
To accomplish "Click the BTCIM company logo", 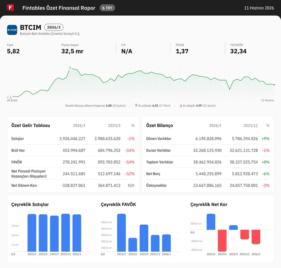I will 12,30.
